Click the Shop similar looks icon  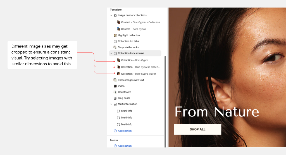pyautogui.click(x=115, y=47)
